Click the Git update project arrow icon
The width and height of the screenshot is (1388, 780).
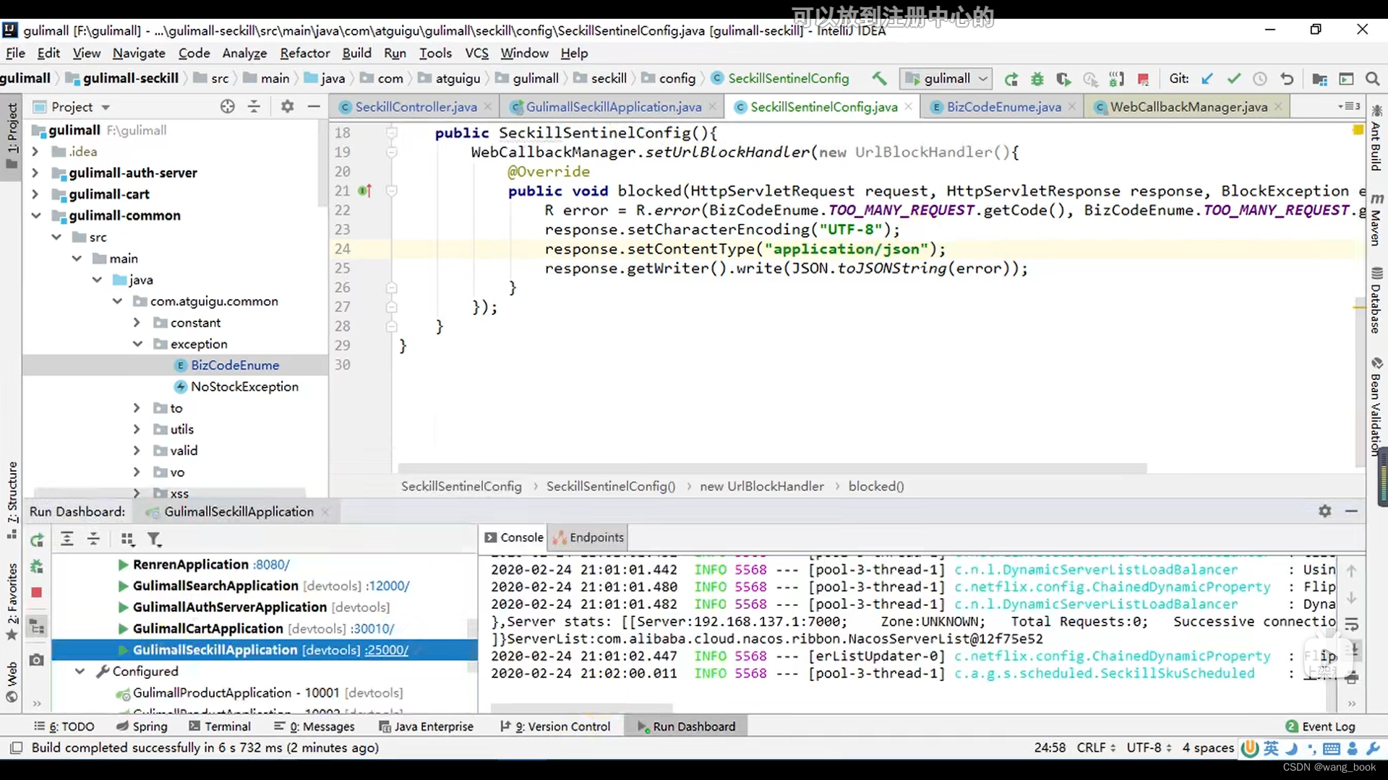pyautogui.click(x=1207, y=79)
